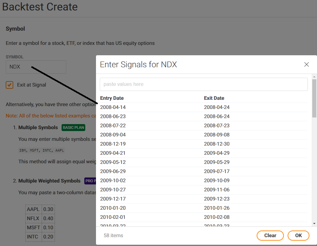The image size is (317, 246).
Task: Click the PRO badge next to Multiple Weighted Symbols
Action: pos(90,181)
